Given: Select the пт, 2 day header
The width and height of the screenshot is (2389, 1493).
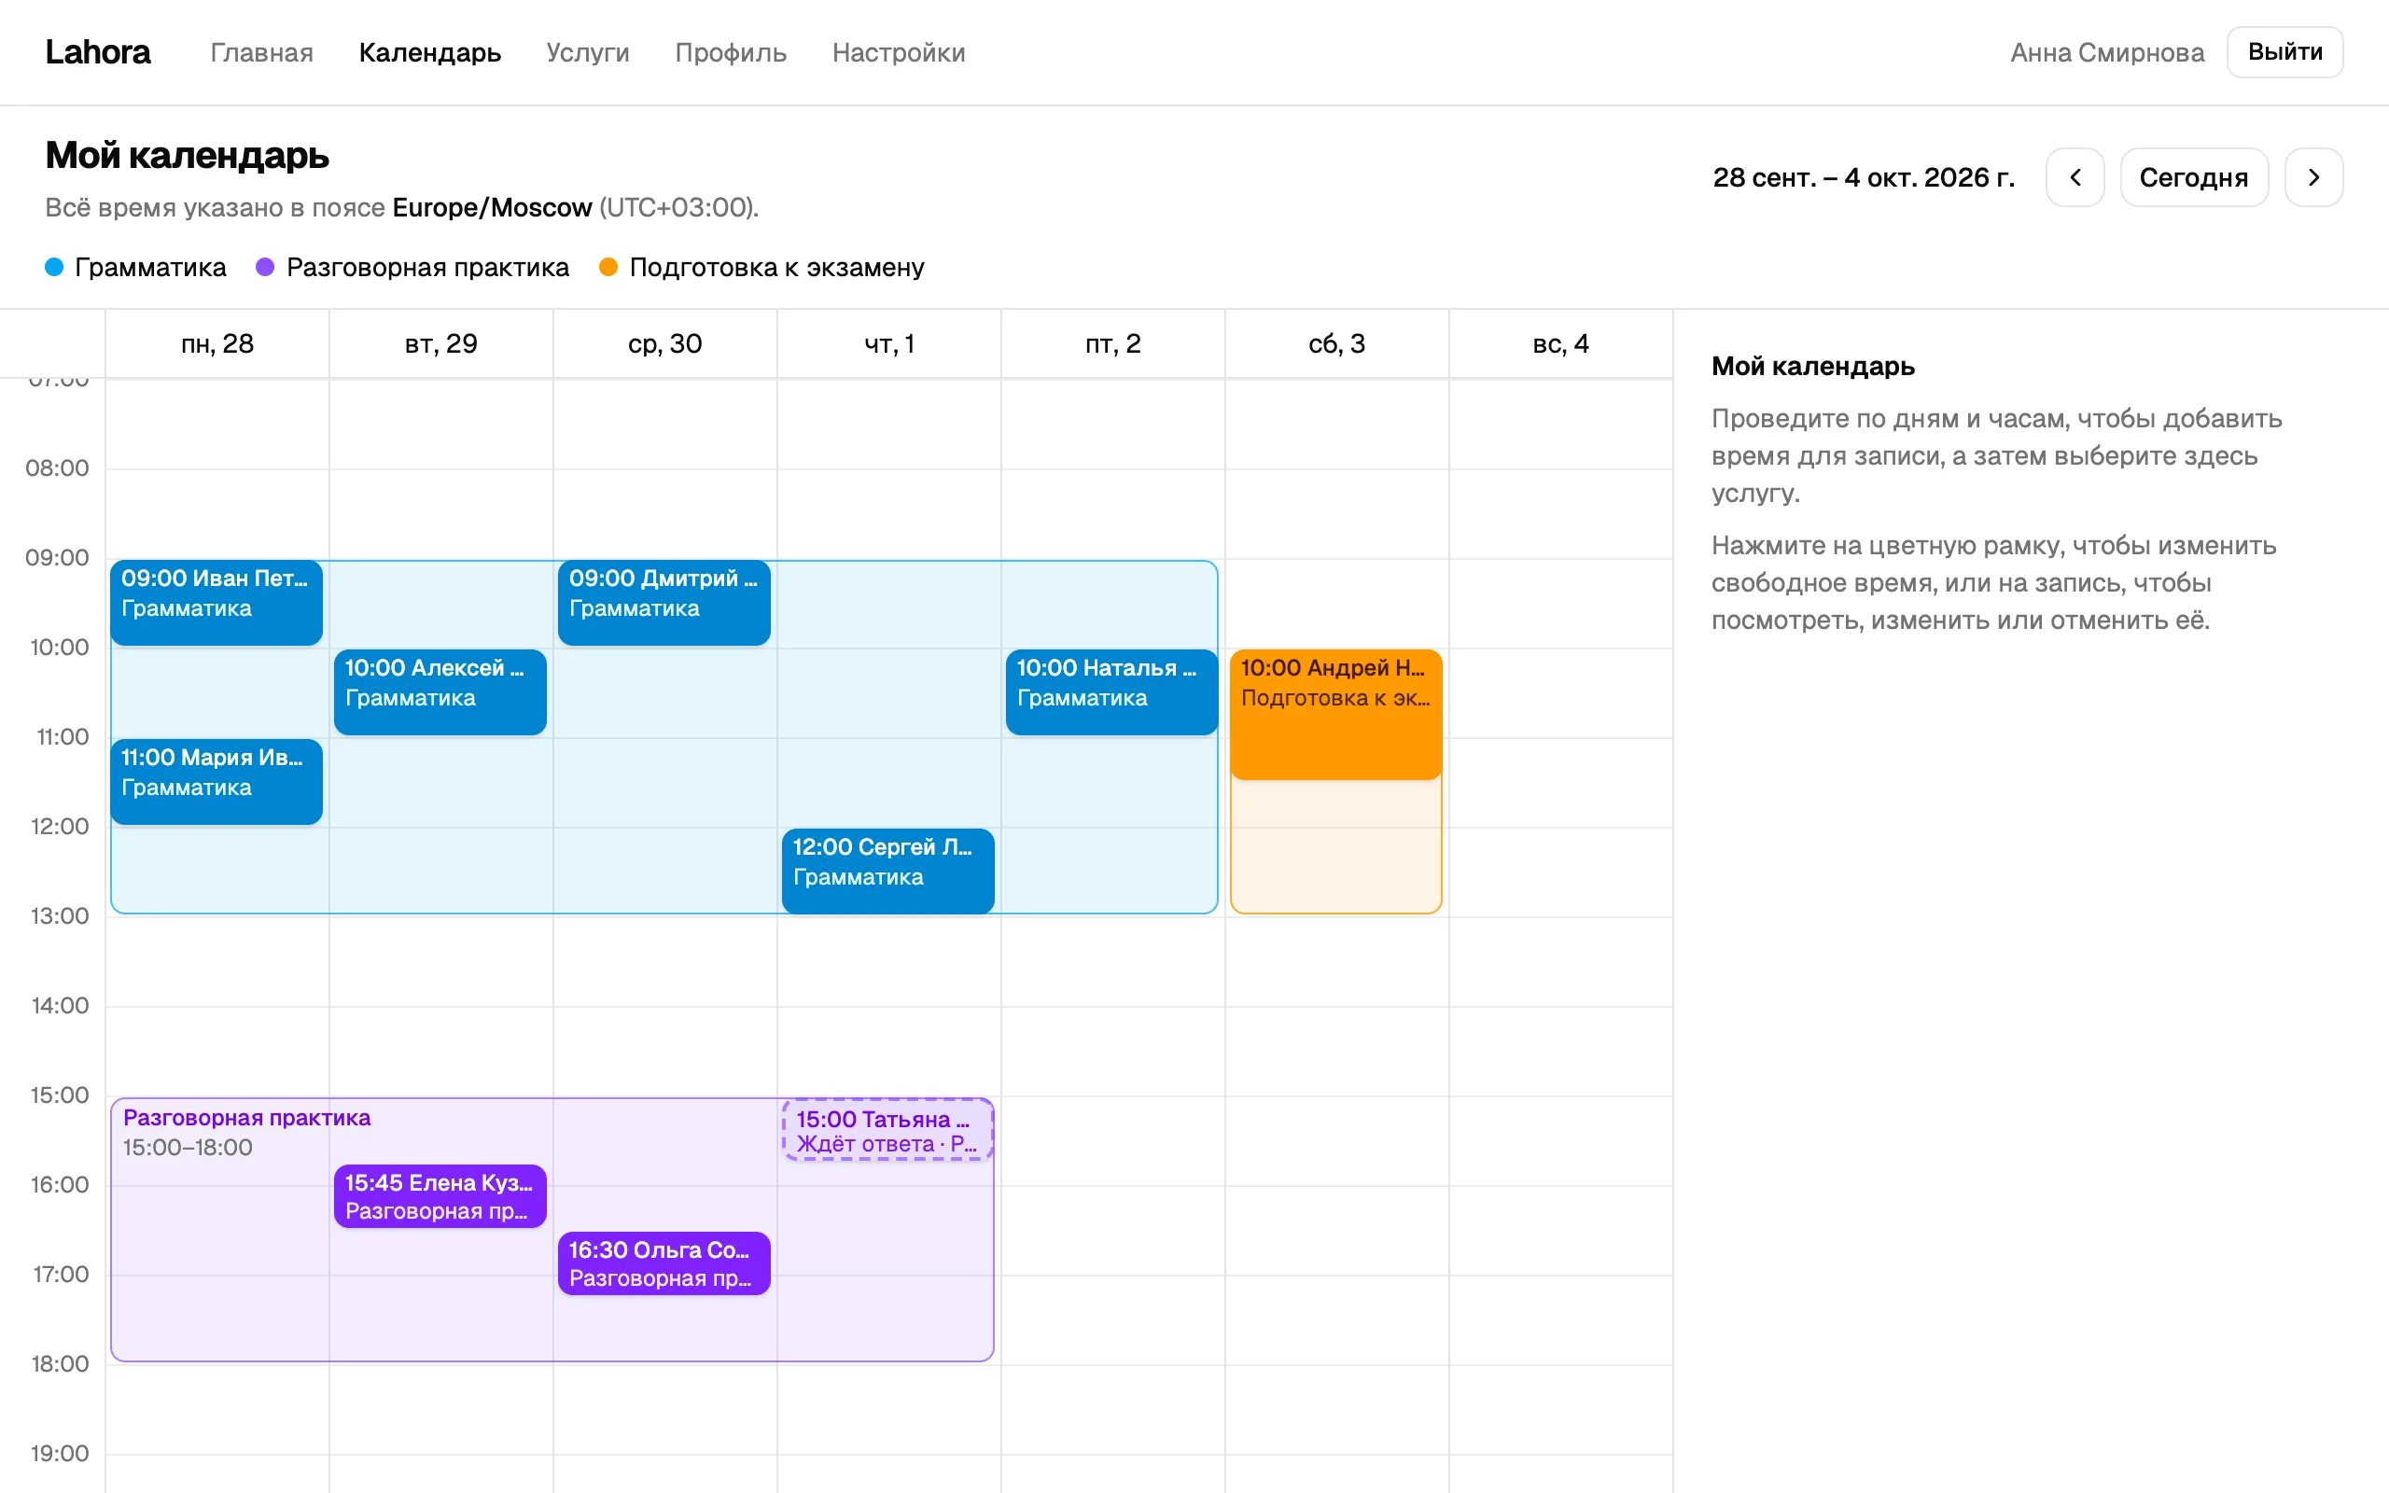Looking at the screenshot, I should [x=1112, y=343].
